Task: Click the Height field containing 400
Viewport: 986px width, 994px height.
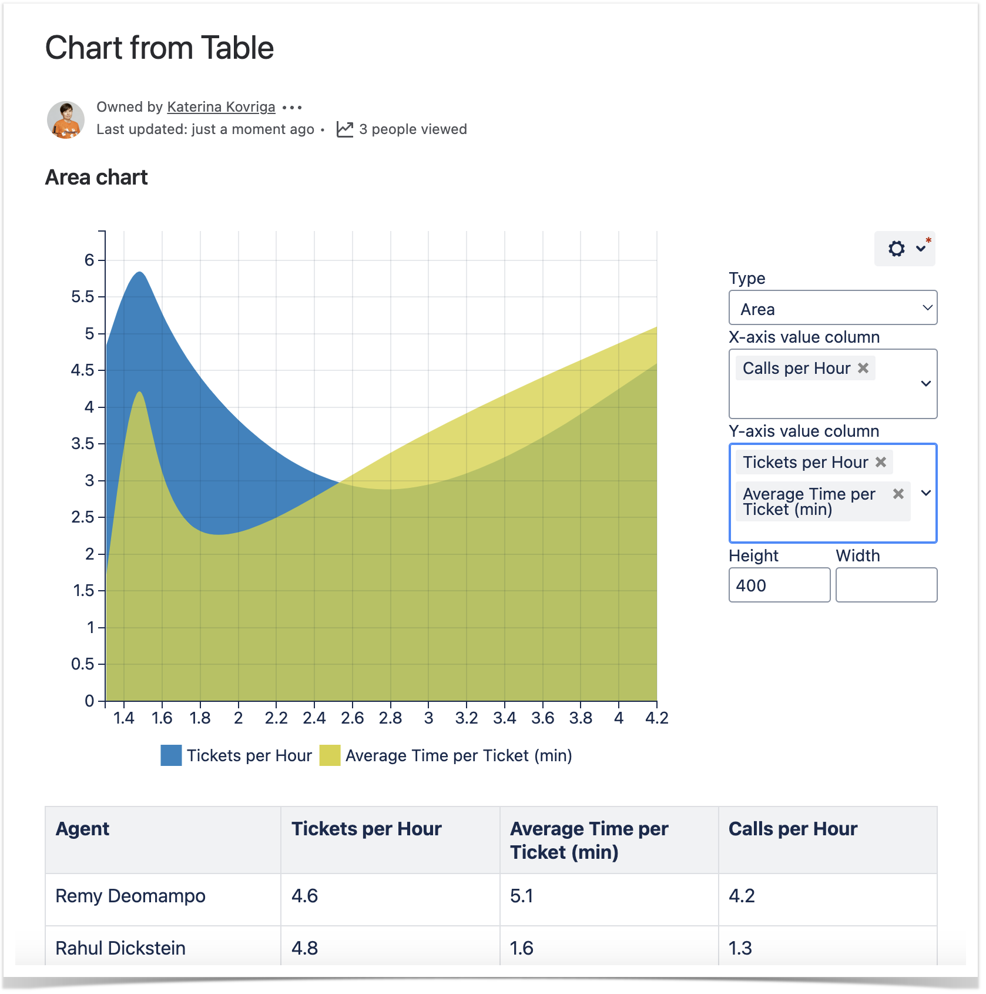Action: tap(779, 585)
